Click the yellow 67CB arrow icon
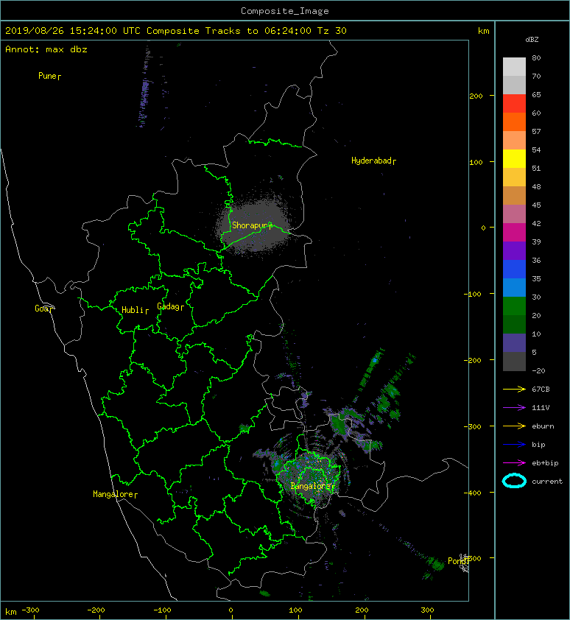 514,390
